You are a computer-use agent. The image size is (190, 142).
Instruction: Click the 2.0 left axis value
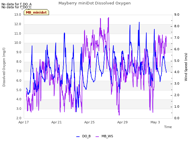pos(19,118)
